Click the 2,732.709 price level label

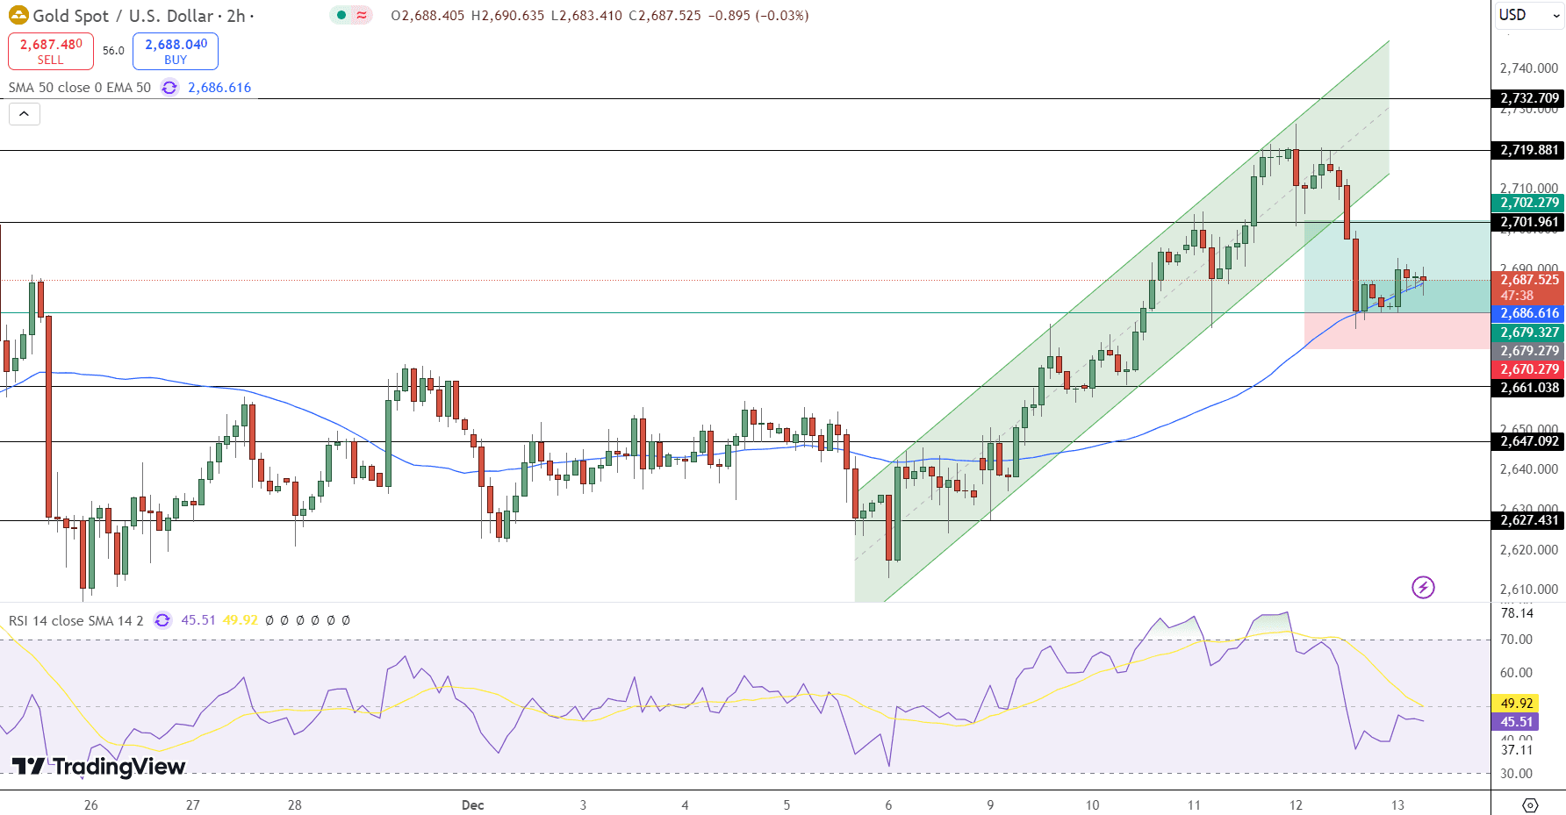1529,98
